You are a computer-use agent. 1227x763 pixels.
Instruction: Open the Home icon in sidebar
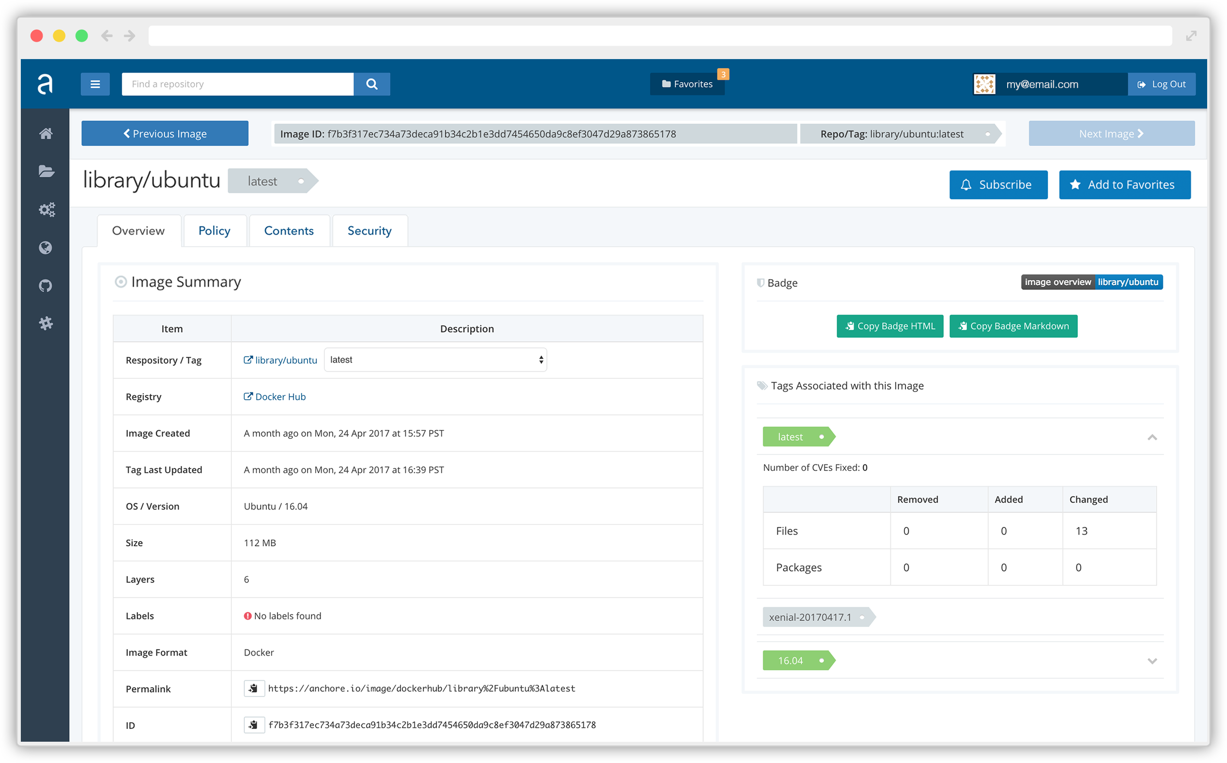pos(46,133)
